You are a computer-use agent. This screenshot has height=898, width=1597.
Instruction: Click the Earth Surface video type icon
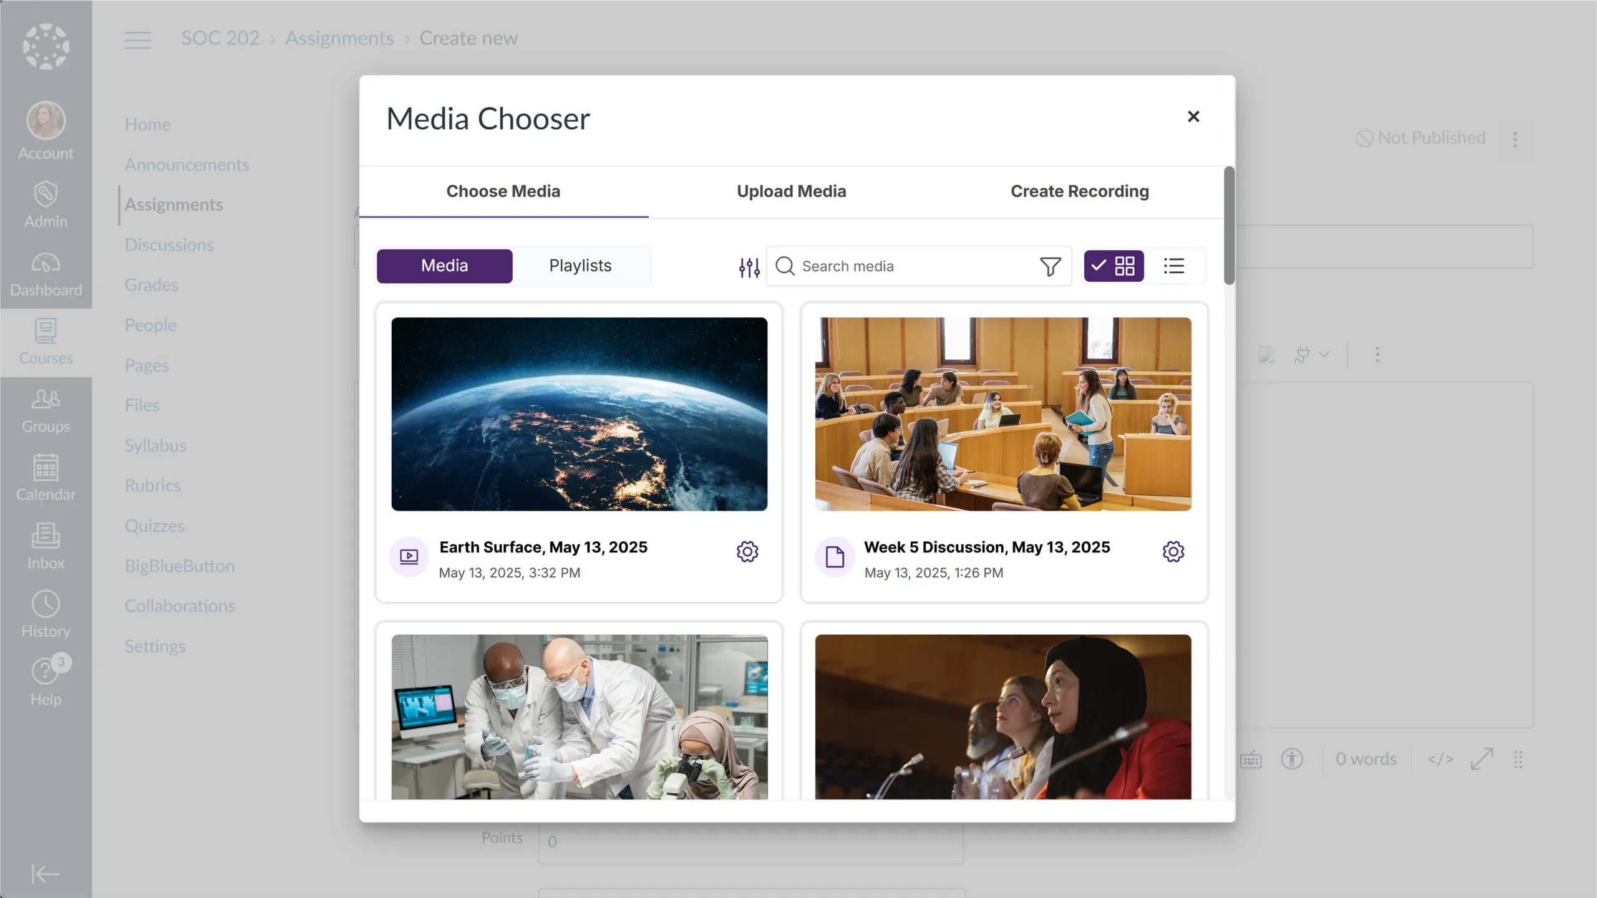(409, 556)
